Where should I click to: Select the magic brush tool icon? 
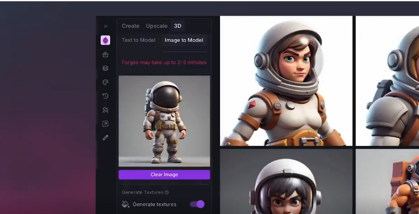coord(106,110)
